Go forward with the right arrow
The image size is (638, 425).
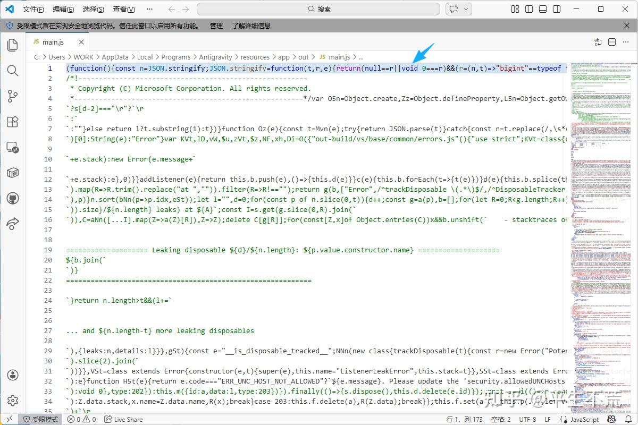point(185,9)
